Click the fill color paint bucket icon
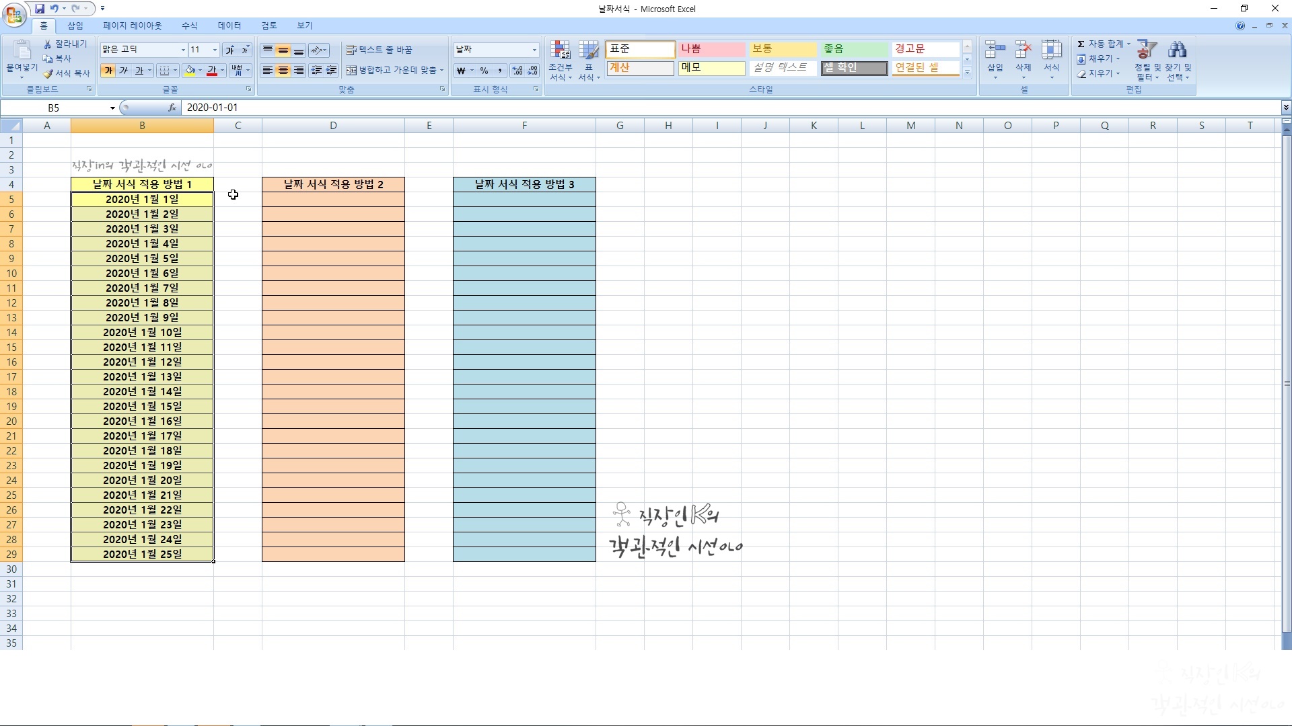1292x726 pixels. (x=190, y=71)
